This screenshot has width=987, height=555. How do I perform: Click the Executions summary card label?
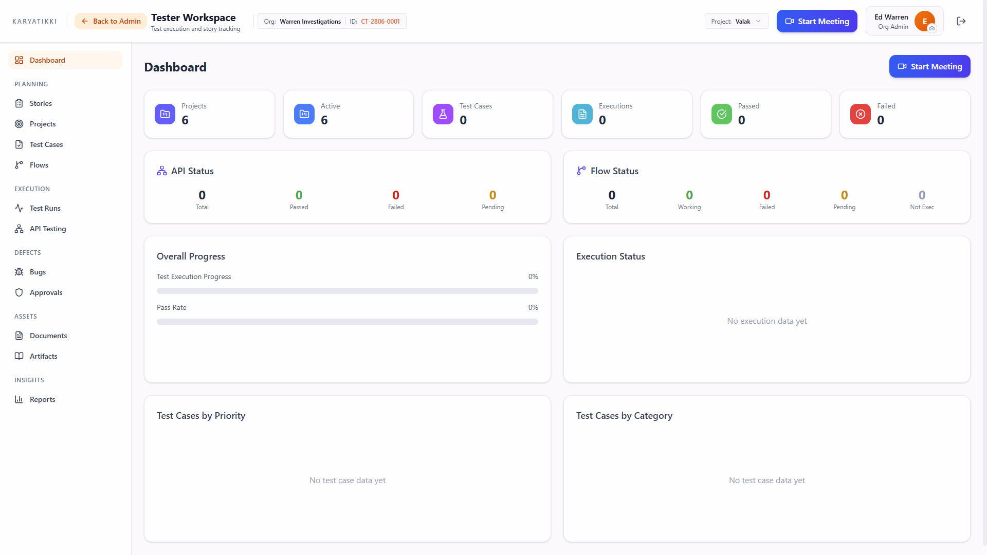point(615,106)
